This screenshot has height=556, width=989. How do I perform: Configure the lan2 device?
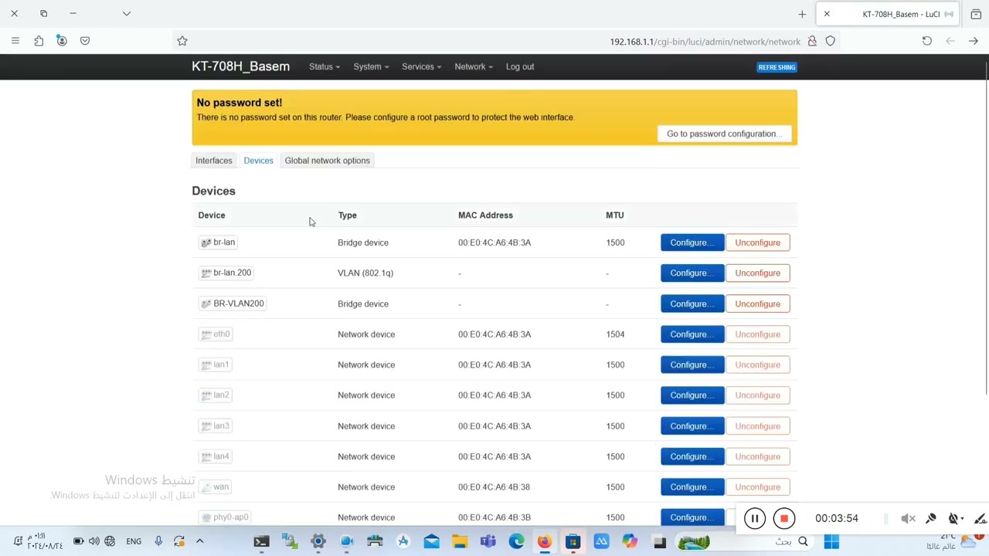(x=692, y=395)
